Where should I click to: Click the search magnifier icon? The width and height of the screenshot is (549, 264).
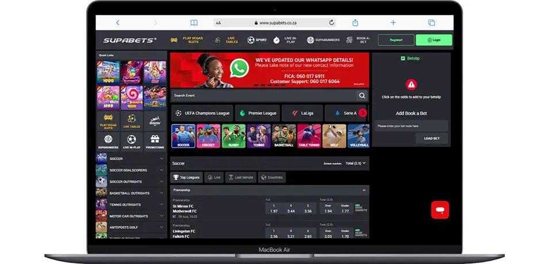click(x=362, y=95)
